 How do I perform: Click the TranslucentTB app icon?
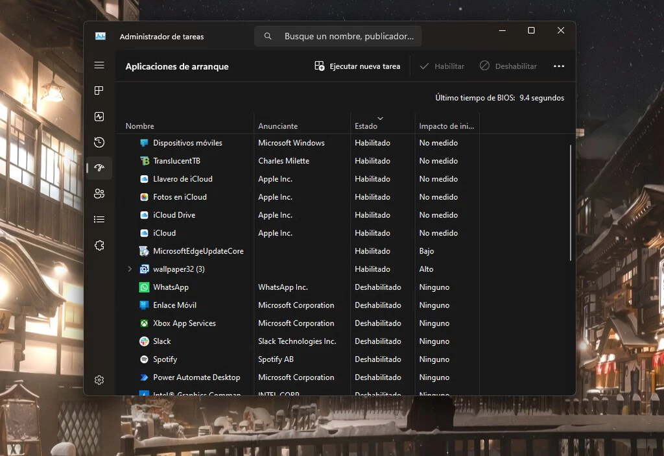coord(145,161)
